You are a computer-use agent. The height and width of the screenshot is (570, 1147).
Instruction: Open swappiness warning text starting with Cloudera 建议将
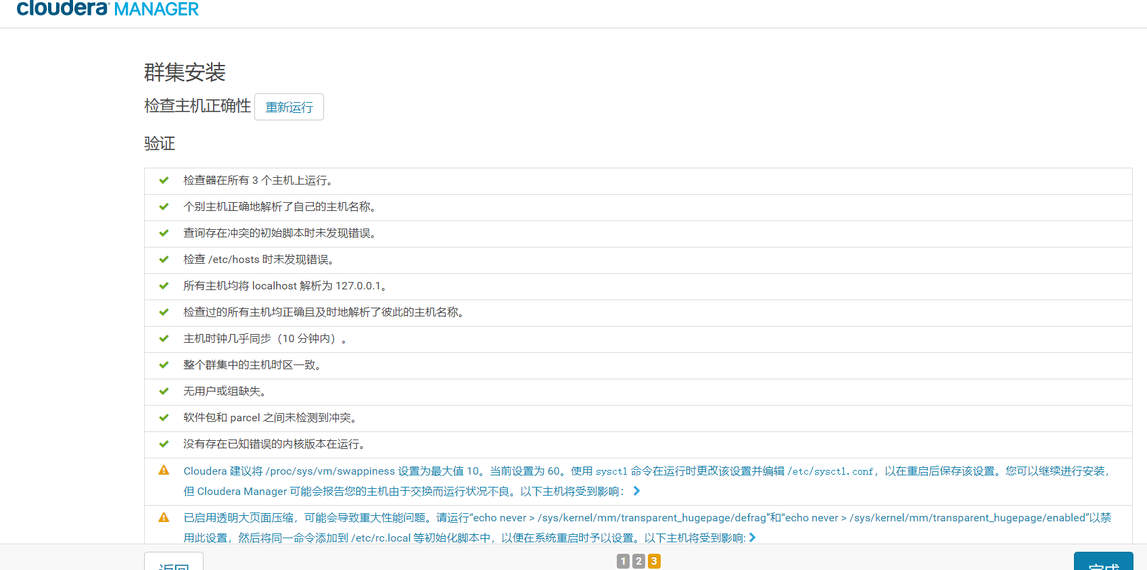tap(647, 481)
